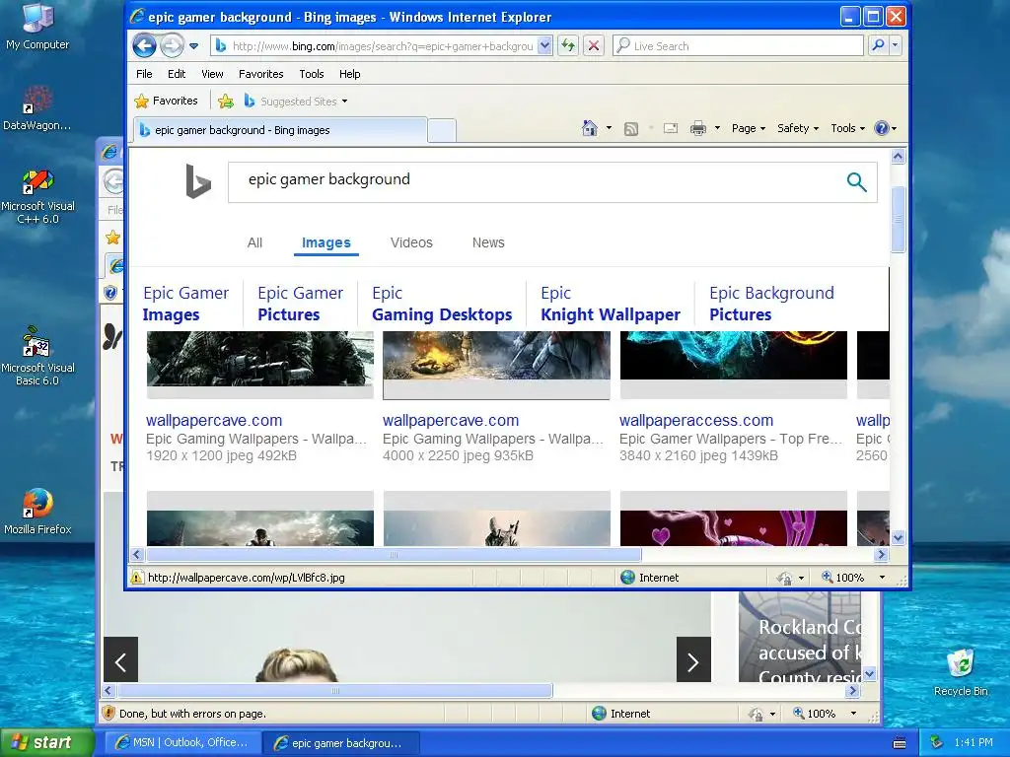
Task: Click the Print icon
Action: 698,128
